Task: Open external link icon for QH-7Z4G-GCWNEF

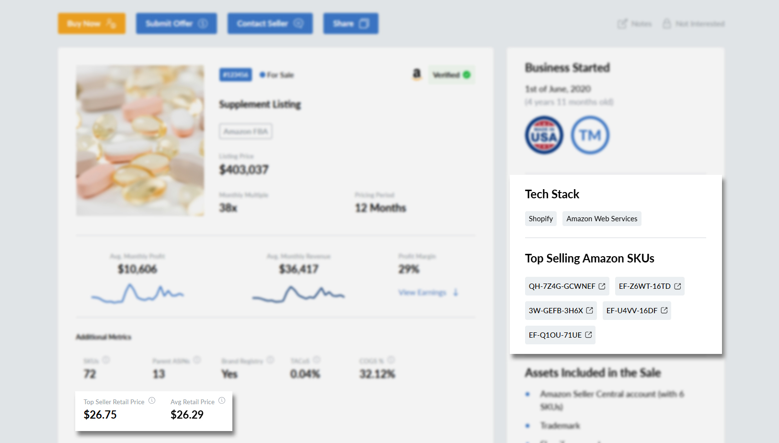Action: (x=602, y=286)
